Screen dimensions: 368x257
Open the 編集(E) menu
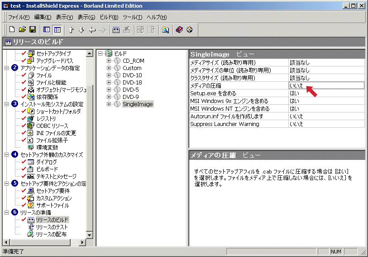click(x=43, y=17)
